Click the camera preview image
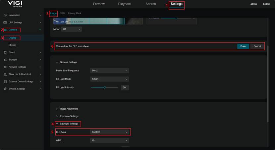This screenshot has width=275, height=150. point(98,21)
